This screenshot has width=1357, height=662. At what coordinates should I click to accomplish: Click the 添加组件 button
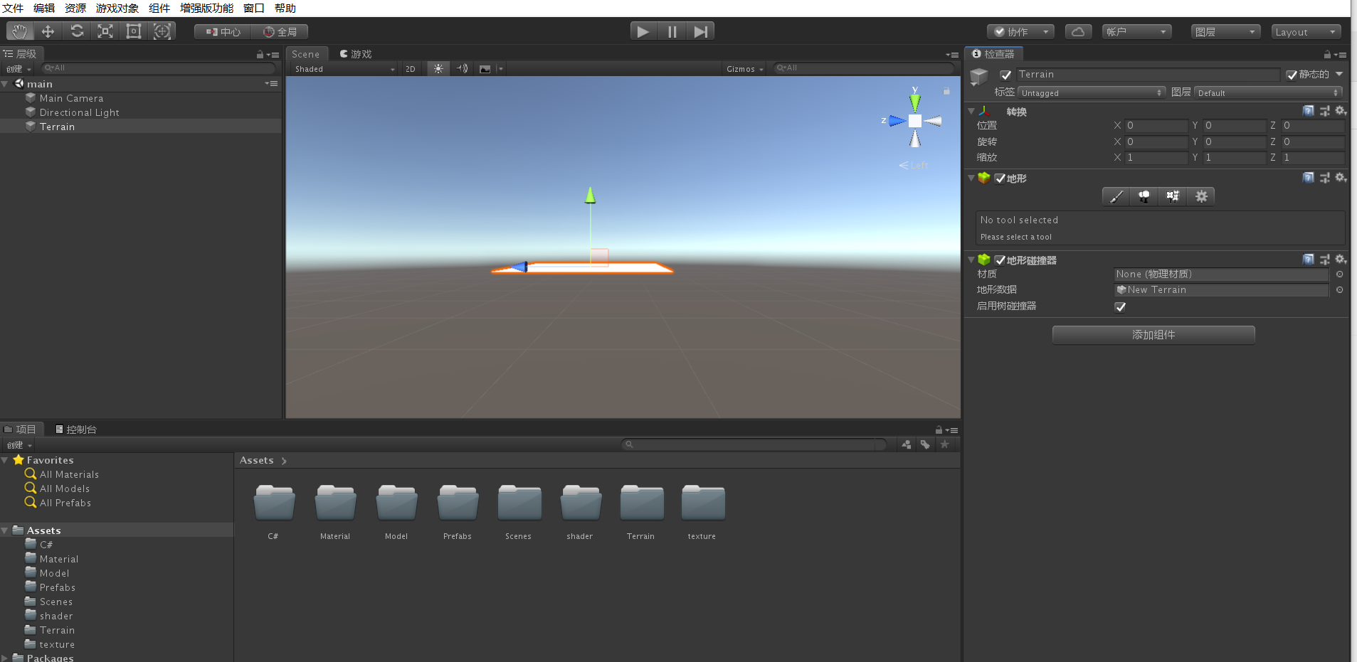pos(1153,334)
